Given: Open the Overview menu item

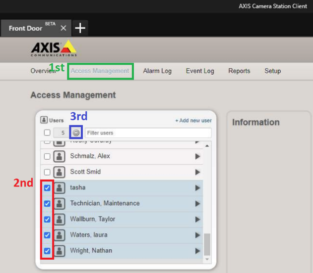Looking at the screenshot, I should click(x=43, y=71).
